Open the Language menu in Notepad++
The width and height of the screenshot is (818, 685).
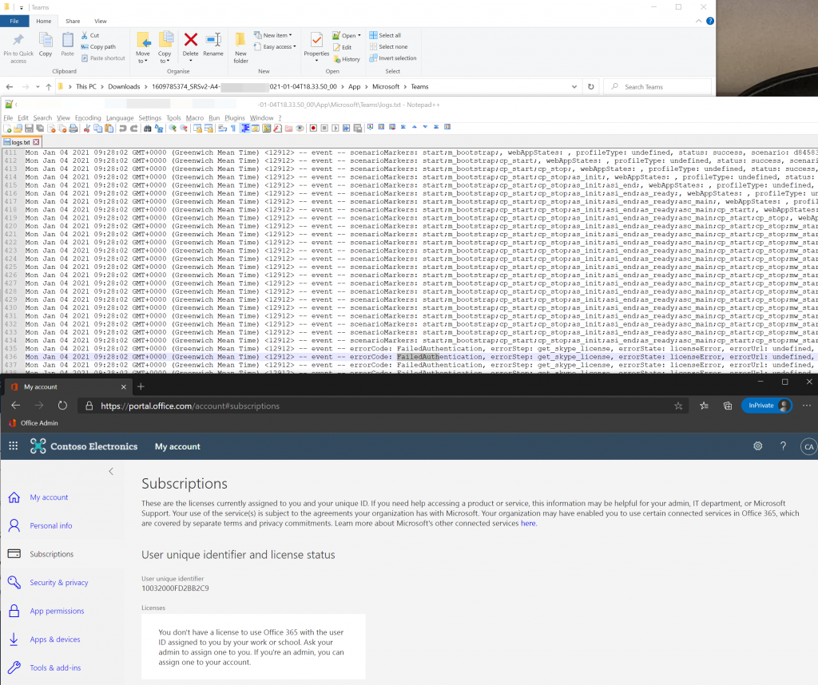coord(120,118)
